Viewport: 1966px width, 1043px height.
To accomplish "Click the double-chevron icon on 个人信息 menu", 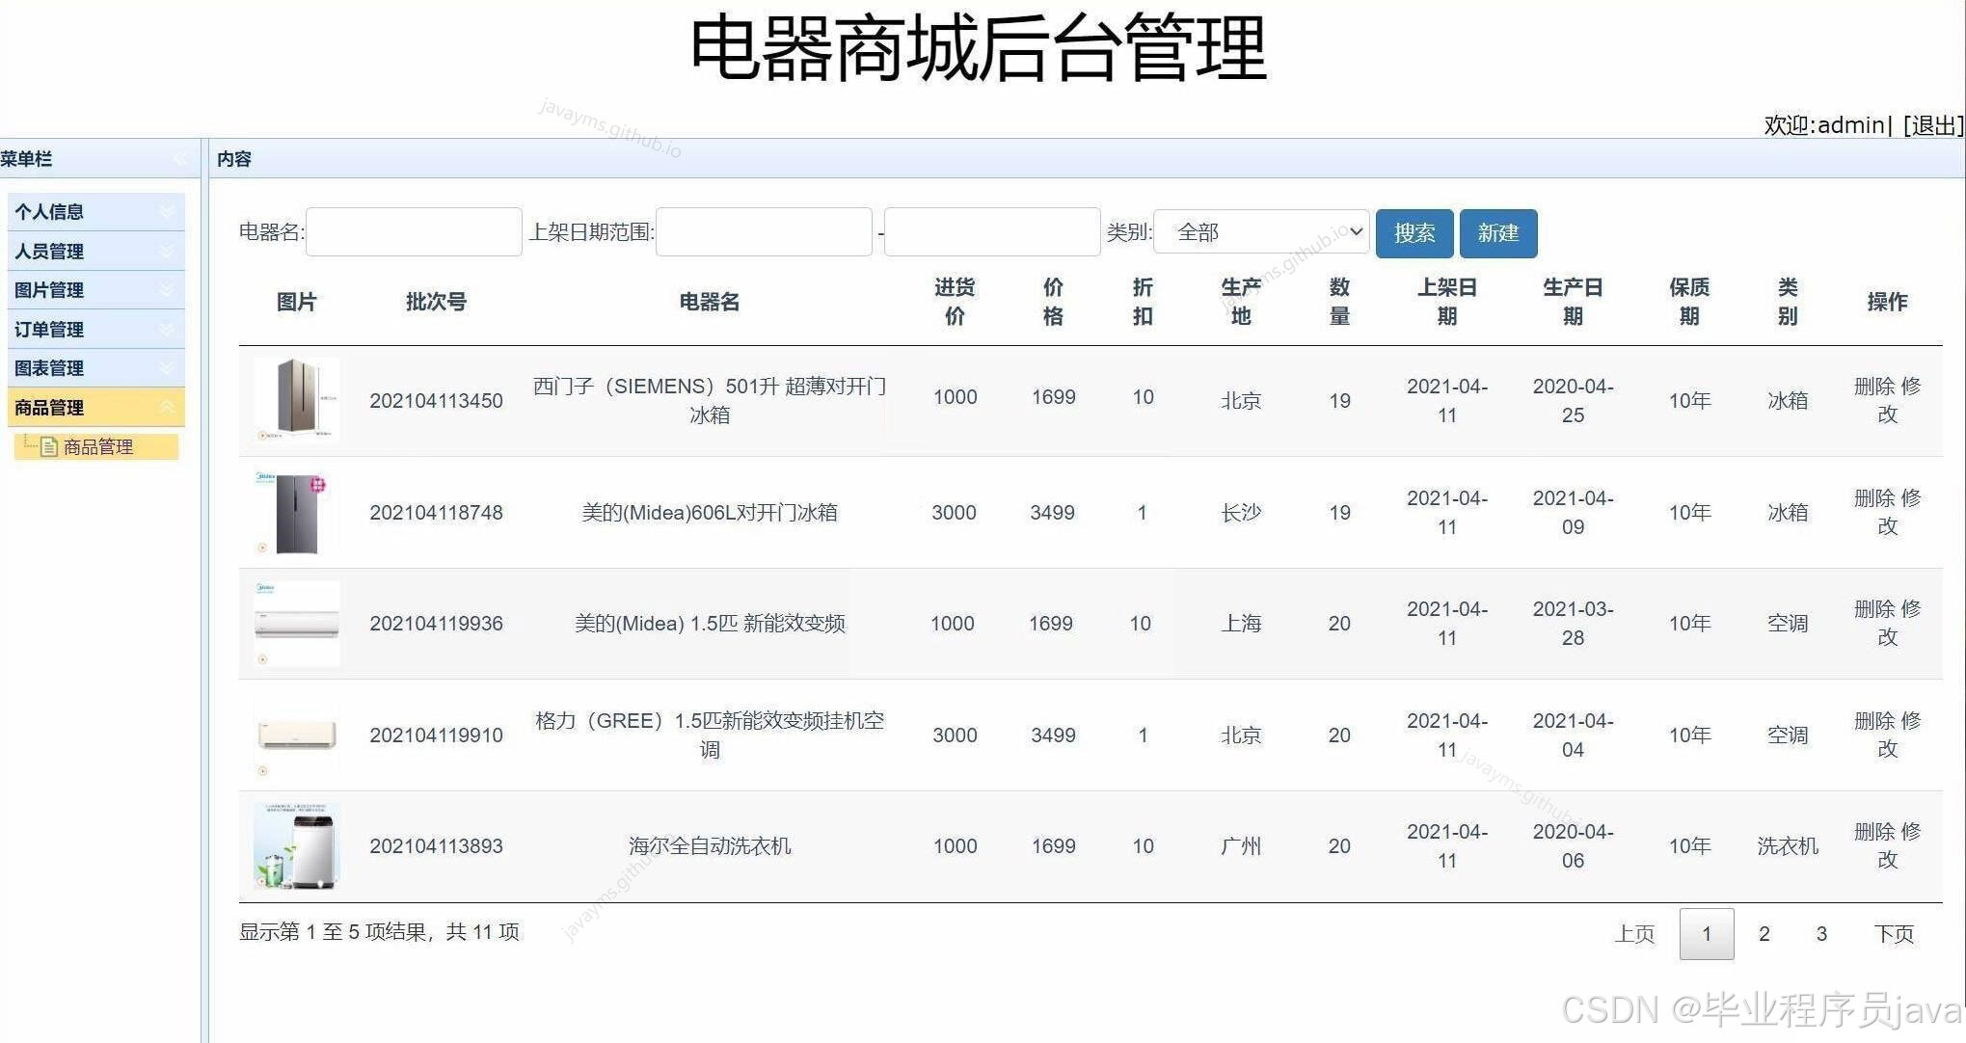I will coord(166,211).
